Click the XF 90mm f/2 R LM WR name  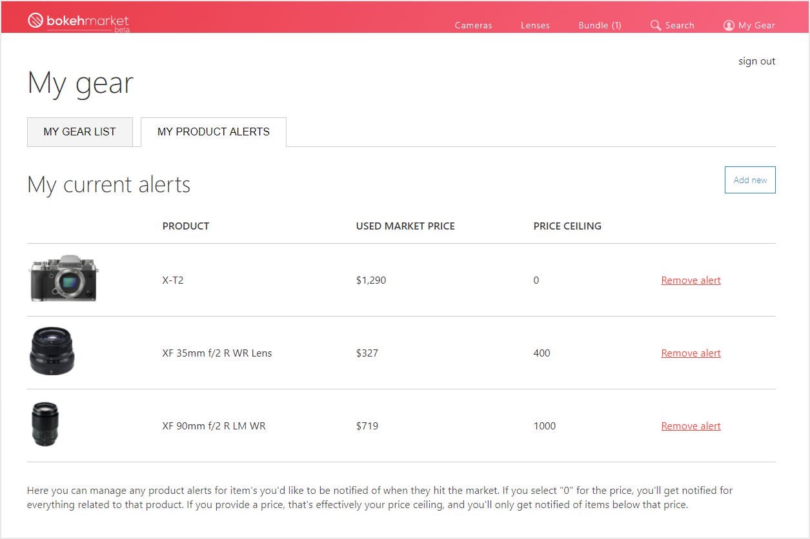pos(214,426)
